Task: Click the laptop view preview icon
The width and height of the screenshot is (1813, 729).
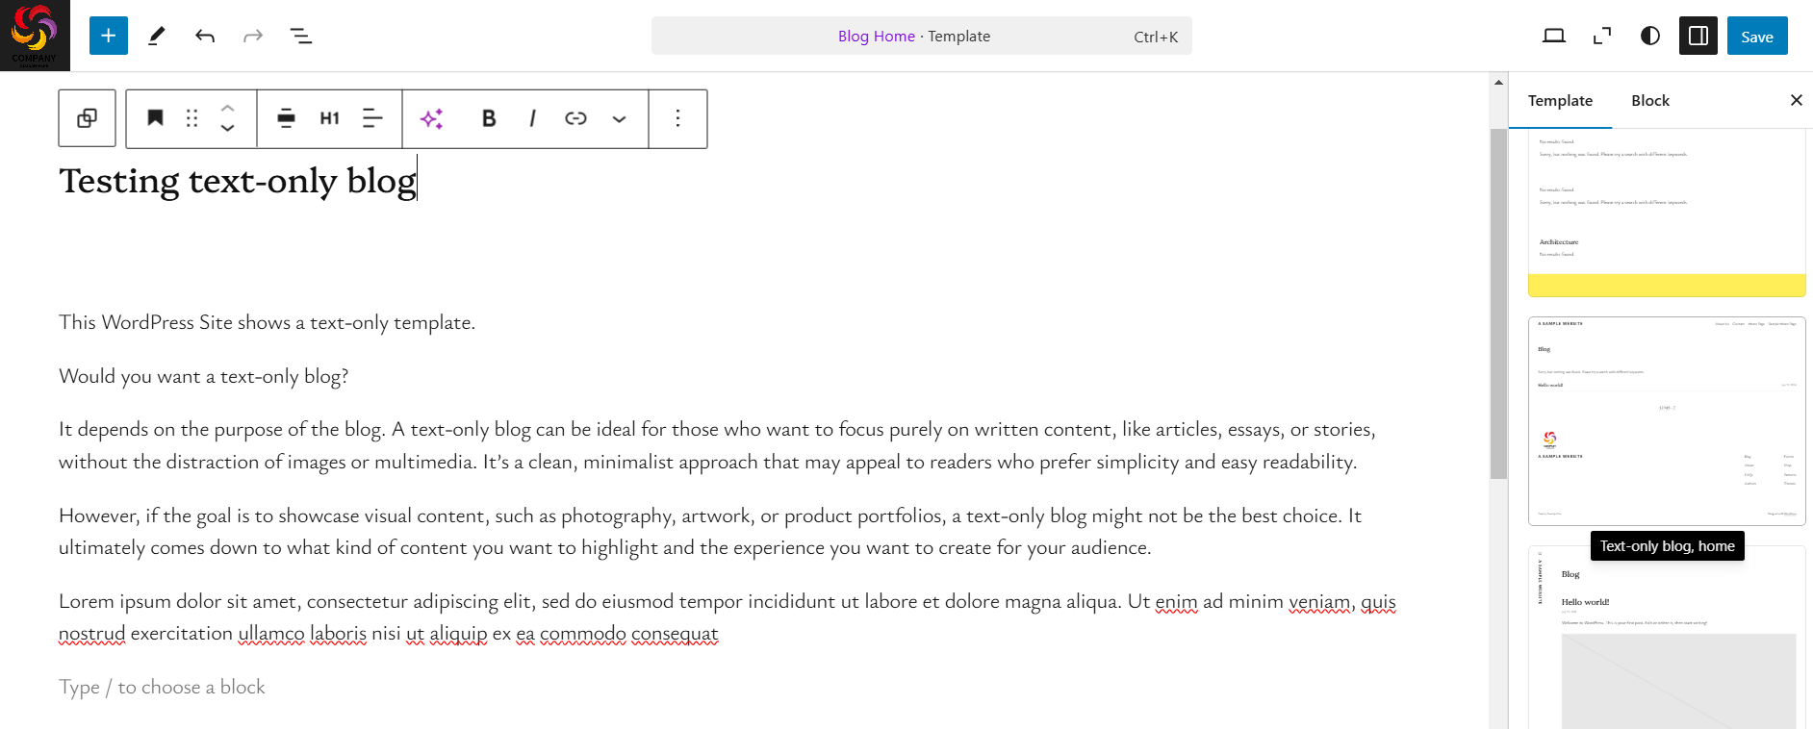Action: pyautogui.click(x=1554, y=36)
